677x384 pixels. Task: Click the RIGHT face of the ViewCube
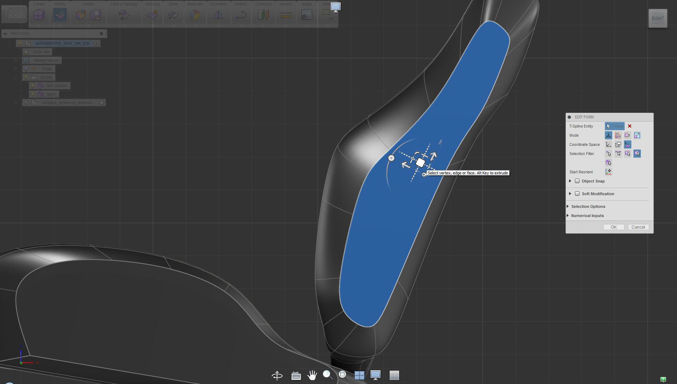(658, 18)
